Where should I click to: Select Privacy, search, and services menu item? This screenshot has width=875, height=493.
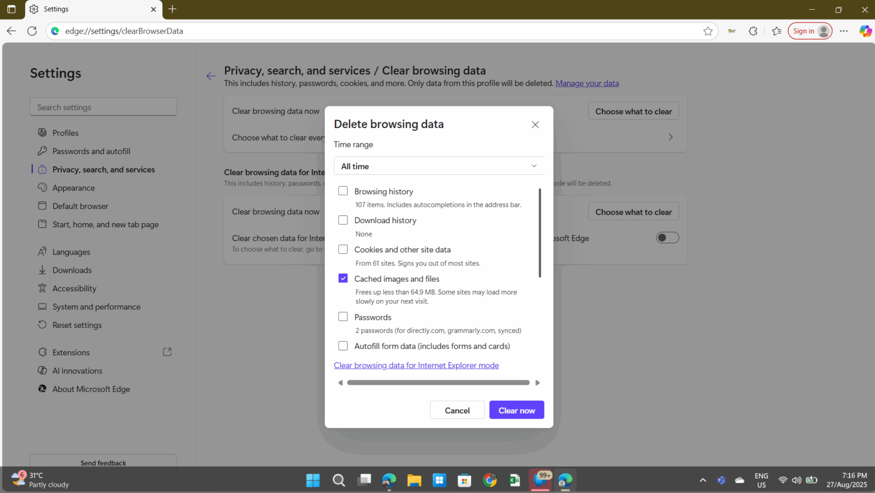[x=103, y=169]
